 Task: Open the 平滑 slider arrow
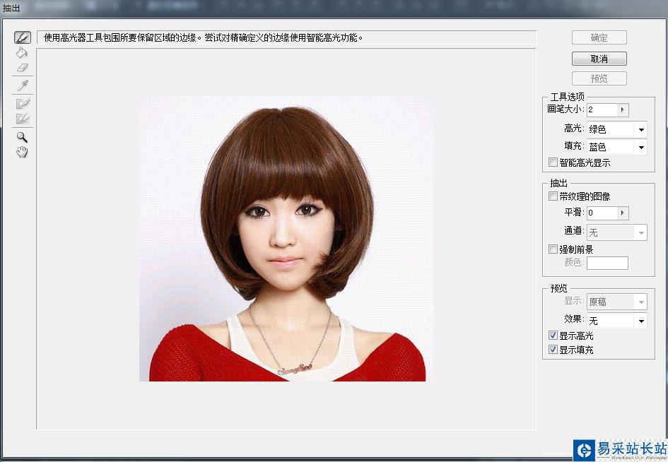[623, 213]
